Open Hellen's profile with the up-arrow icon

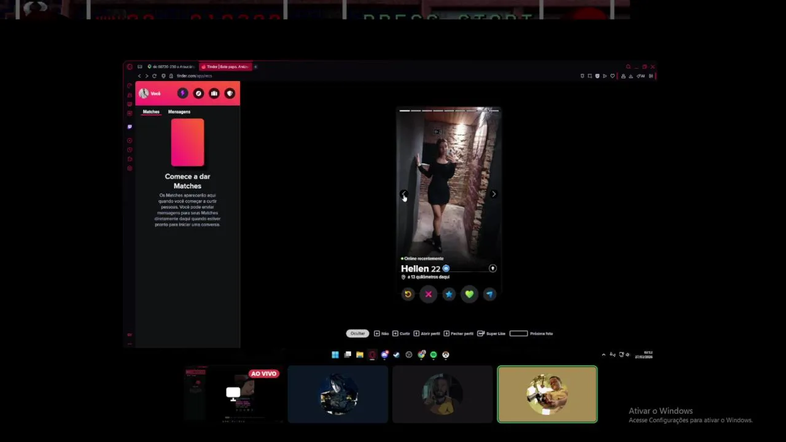[x=492, y=268]
